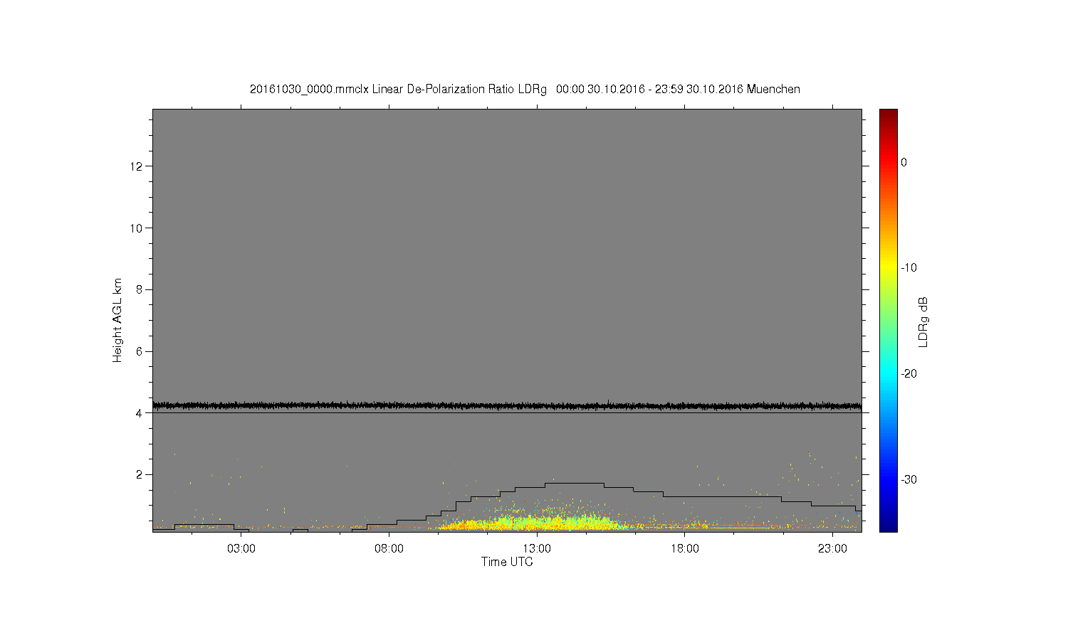Click the colorbar value label -30
Image resolution: width=1068 pixels, height=640 pixels.
909,480
